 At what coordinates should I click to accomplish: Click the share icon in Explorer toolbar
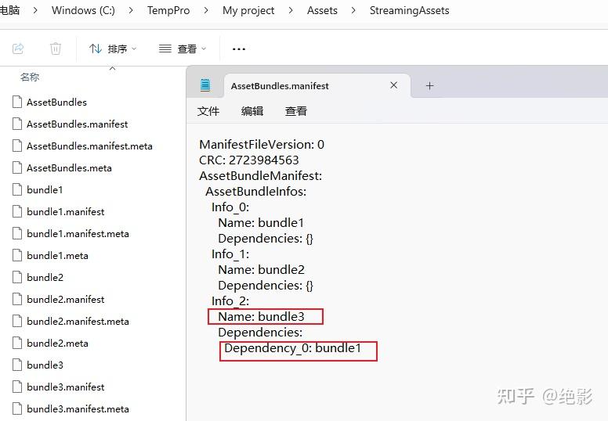pos(18,49)
